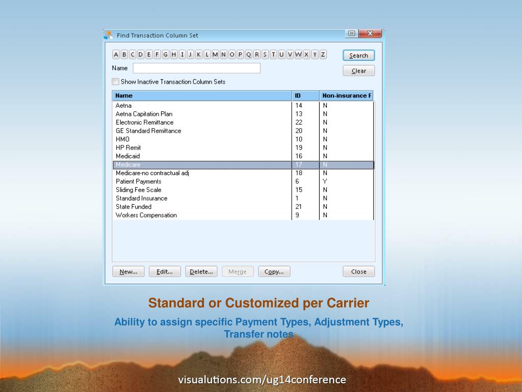Focus the Name input field
Screen dimensions: 522x392
(x=196, y=68)
